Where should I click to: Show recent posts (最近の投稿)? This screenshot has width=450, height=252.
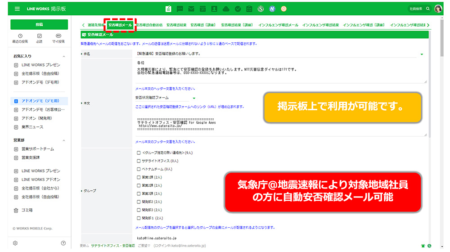(x=20, y=38)
